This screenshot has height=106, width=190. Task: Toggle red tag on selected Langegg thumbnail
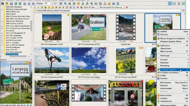[x=179, y=15]
